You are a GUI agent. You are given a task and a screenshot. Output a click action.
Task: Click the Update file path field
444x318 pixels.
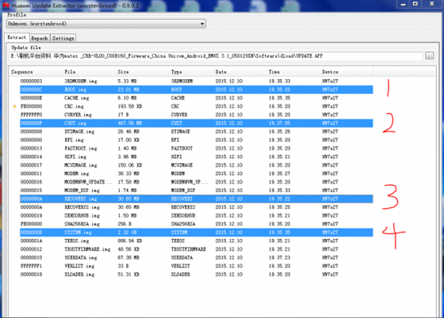216,56
